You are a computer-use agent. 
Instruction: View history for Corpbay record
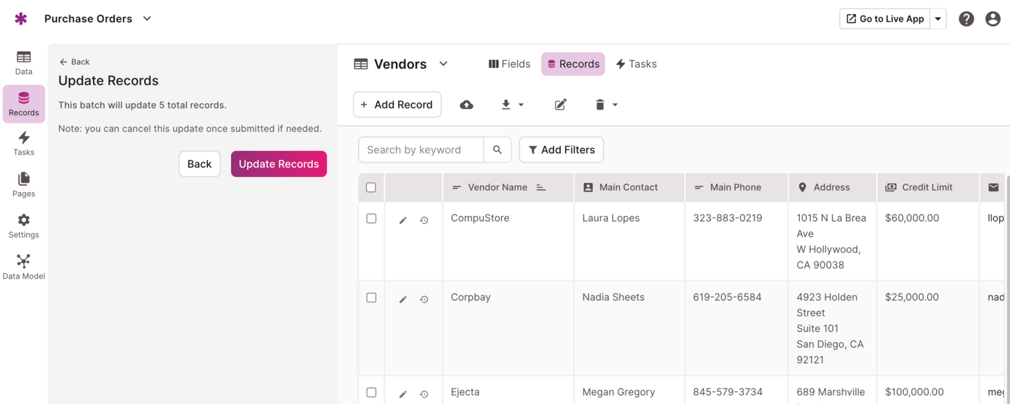click(x=424, y=300)
